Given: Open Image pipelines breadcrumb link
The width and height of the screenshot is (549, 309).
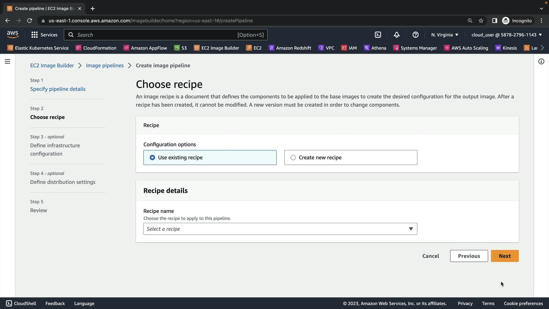Looking at the screenshot, I should coord(105,66).
